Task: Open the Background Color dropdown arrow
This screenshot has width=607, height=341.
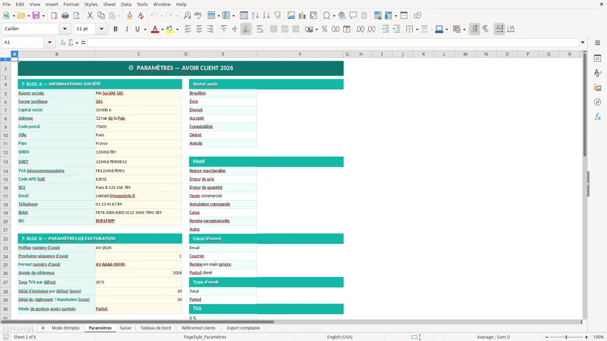Action: [x=177, y=29]
